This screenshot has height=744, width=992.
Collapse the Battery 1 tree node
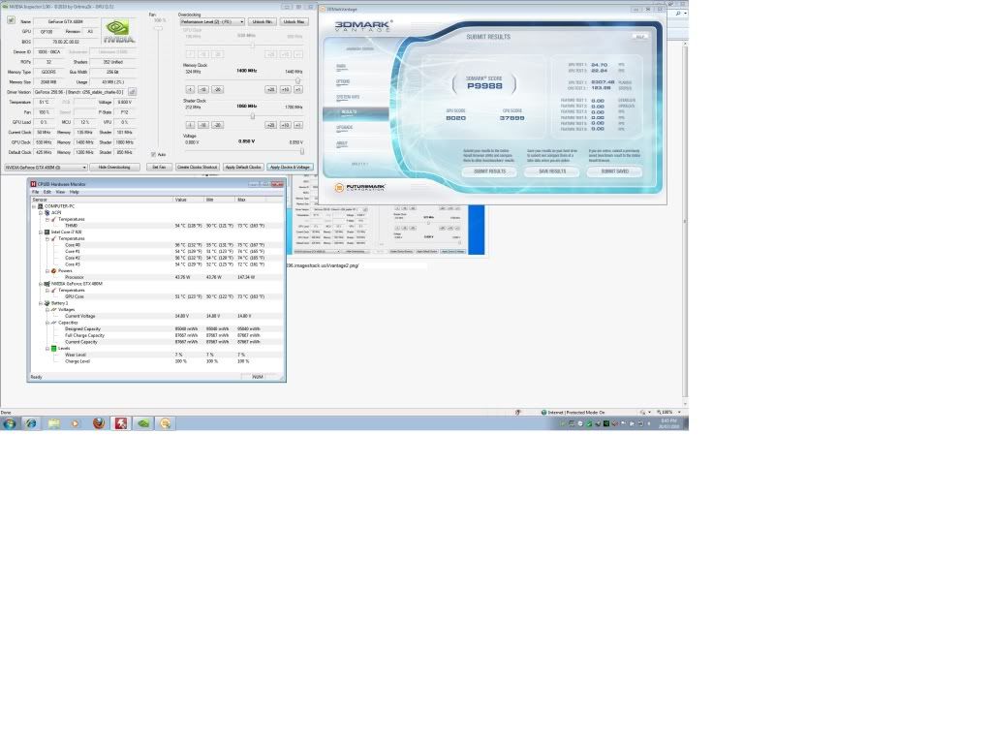point(41,303)
